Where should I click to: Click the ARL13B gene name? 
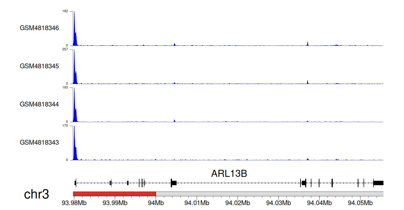click(x=229, y=174)
